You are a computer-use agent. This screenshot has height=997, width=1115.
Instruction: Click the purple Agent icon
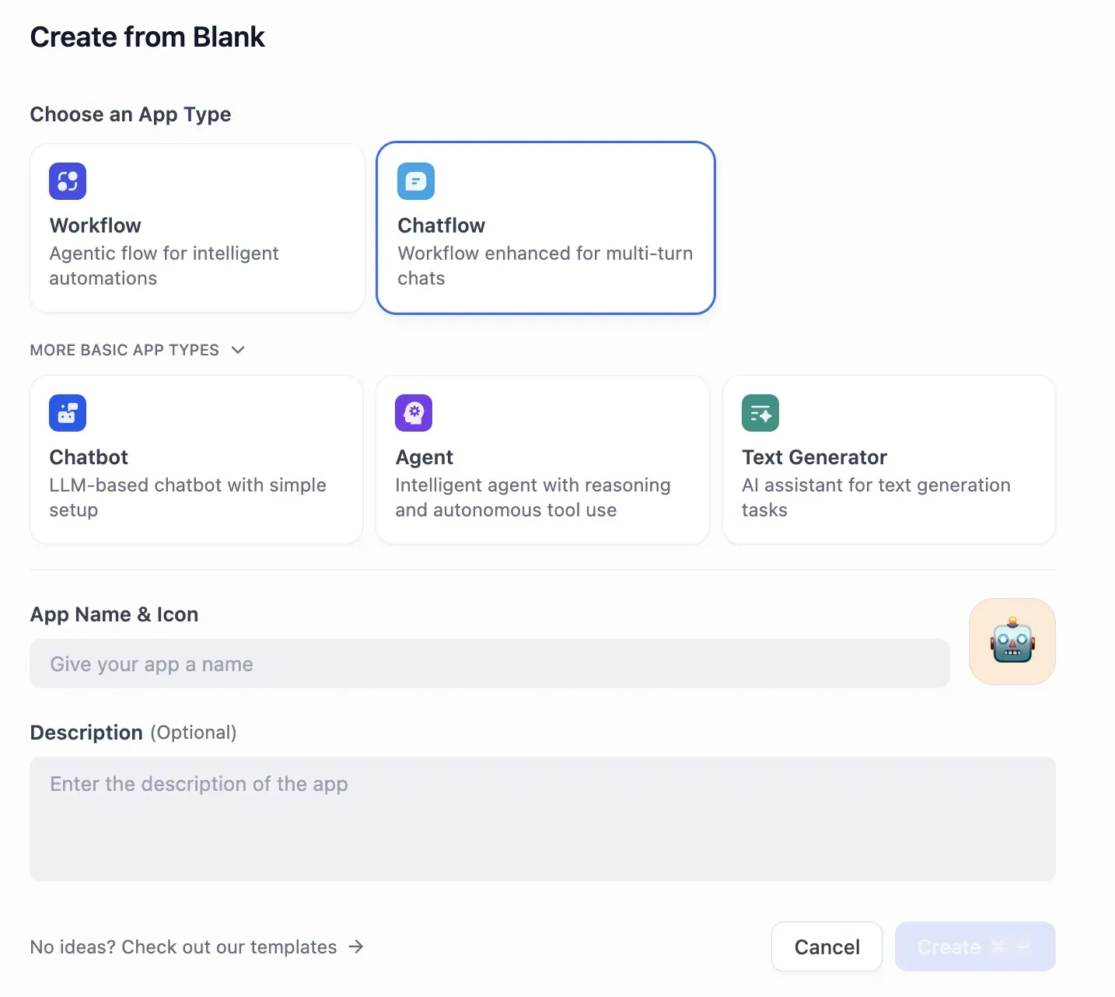point(414,413)
